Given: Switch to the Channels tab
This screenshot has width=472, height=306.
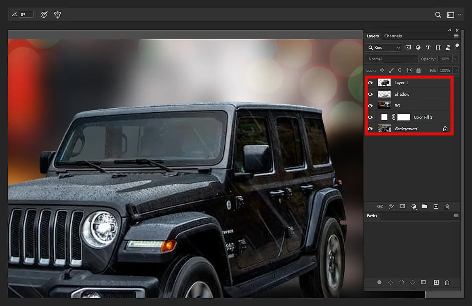Looking at the screenshot, I should [393, 36].
